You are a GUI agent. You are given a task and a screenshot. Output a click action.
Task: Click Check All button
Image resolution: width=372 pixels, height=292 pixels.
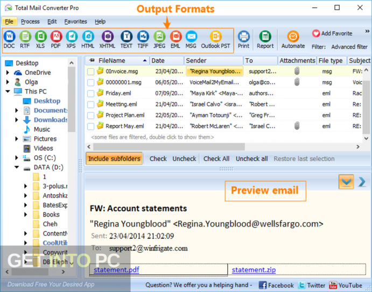coord(216,159)
